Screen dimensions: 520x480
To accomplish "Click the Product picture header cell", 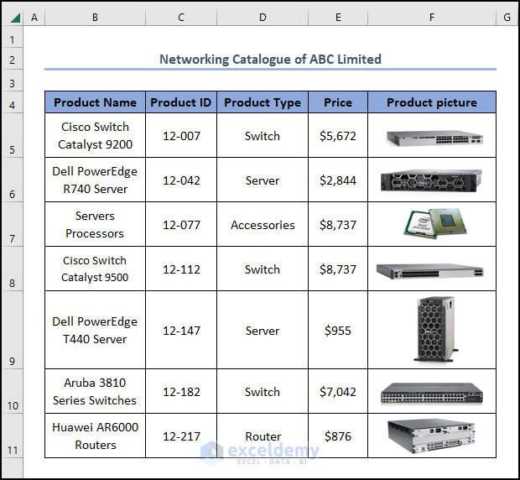I will coord(432,102).
